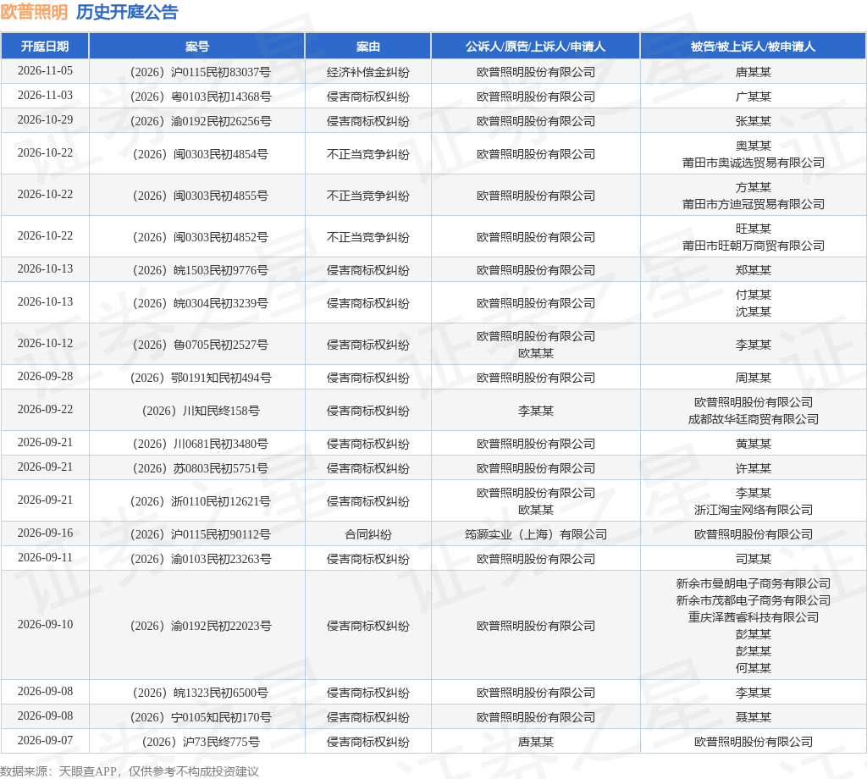This screenshot has width=867, height=779.
Task: Select plaintiff 筠灏实业（上海）有限公司
Action: [535, 534]
